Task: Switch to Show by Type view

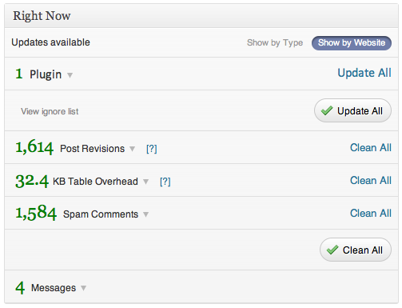Action: coord(275,43)
